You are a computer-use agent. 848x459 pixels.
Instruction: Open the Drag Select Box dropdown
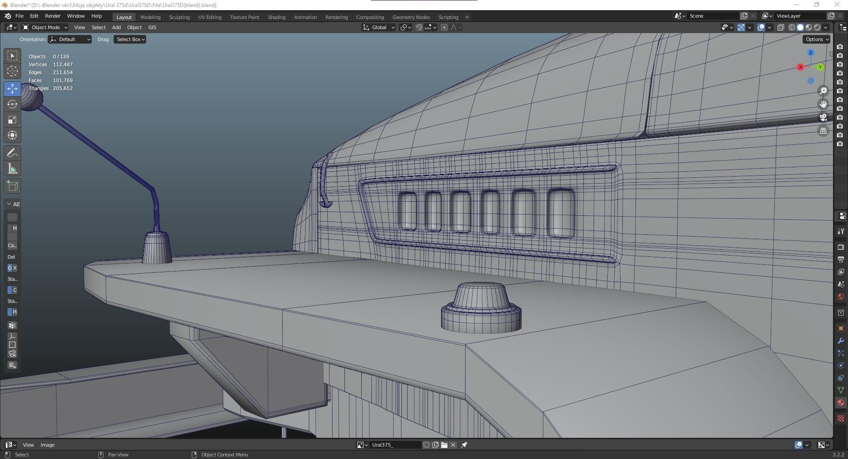click(130, 39)
